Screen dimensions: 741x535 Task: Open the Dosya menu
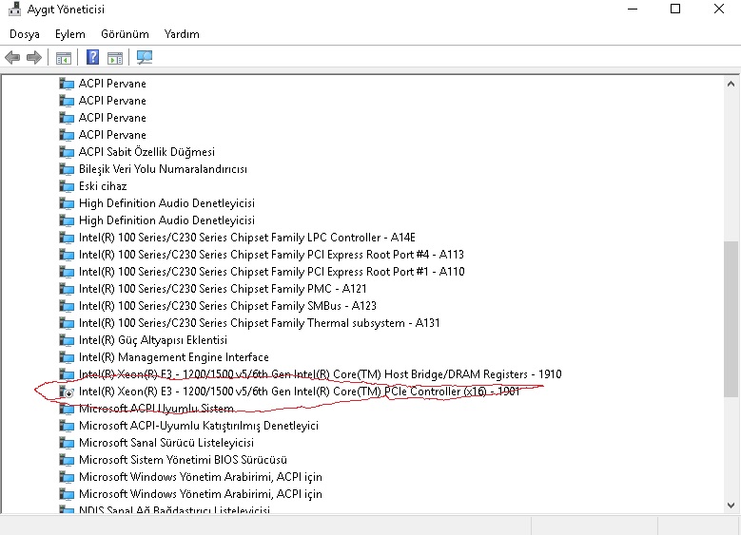pos(25,34)
